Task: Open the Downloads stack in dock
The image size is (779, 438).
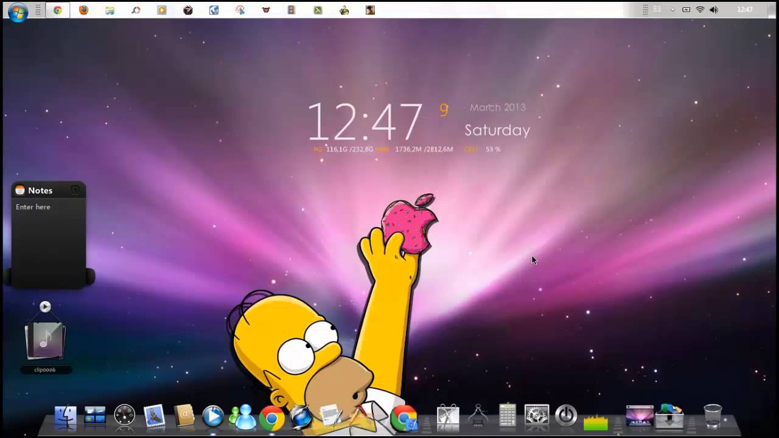Action: click(x=669, y=416)
